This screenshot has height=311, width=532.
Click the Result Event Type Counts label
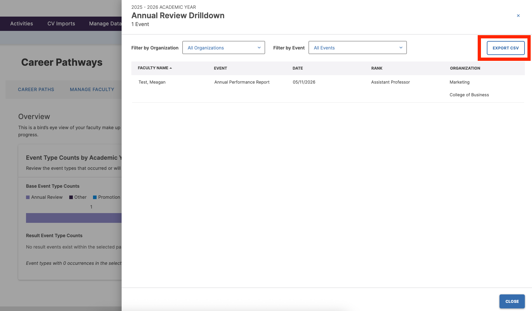click(54, 236)
